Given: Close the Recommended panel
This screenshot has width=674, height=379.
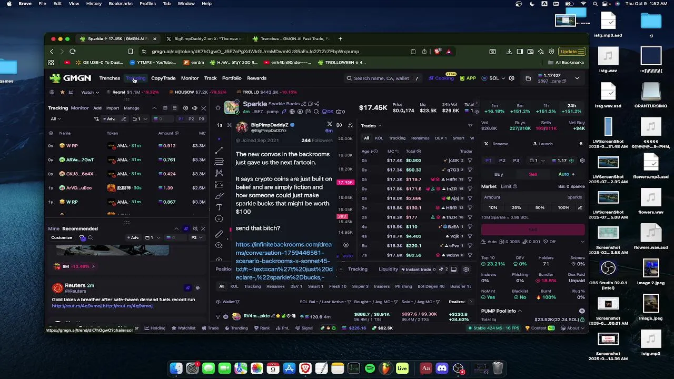Looking at the screenshot, I should 203,228.
